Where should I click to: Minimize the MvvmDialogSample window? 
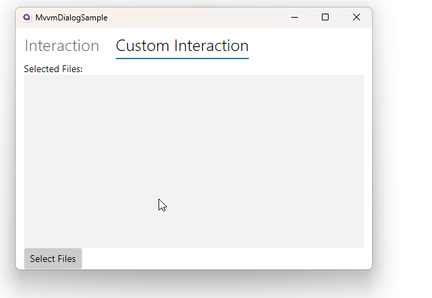click(295, 18)
